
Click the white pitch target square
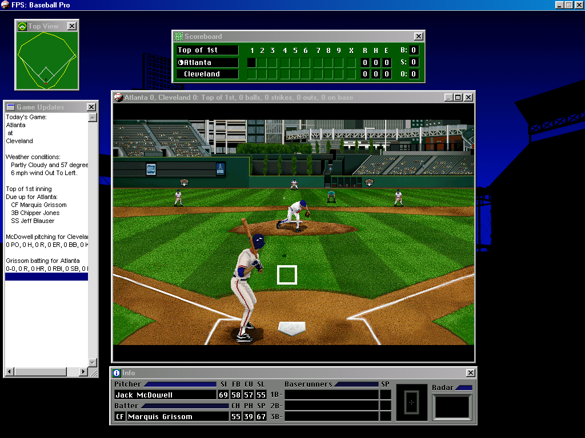coord(287,275)
